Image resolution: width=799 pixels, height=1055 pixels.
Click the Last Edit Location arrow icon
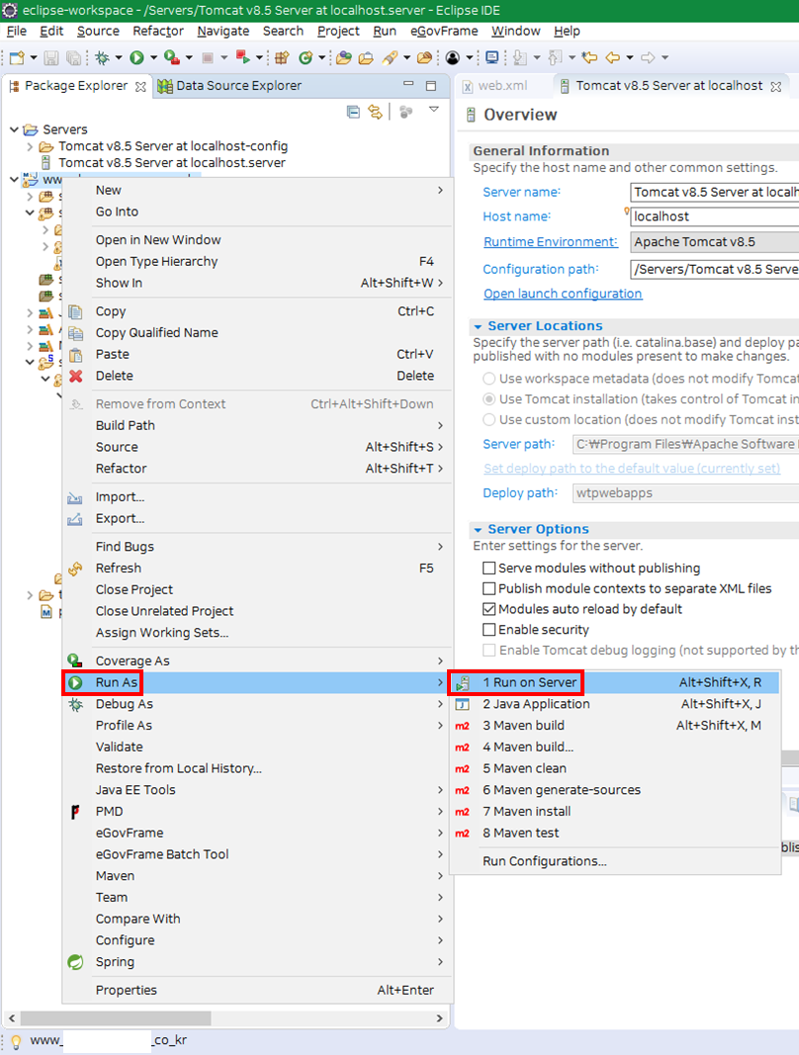(x=589, y=58)
